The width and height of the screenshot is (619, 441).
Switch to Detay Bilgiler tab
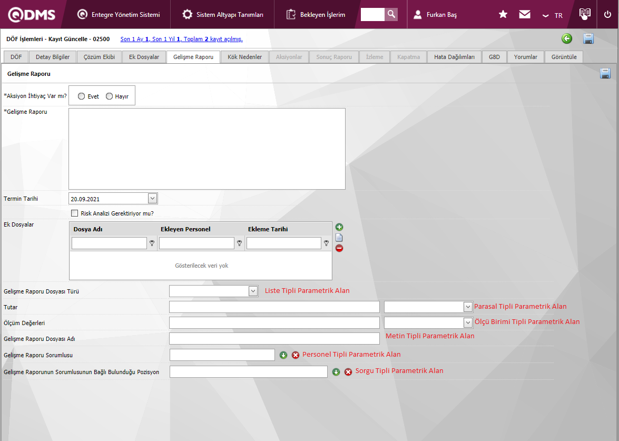tap(53, 57)
